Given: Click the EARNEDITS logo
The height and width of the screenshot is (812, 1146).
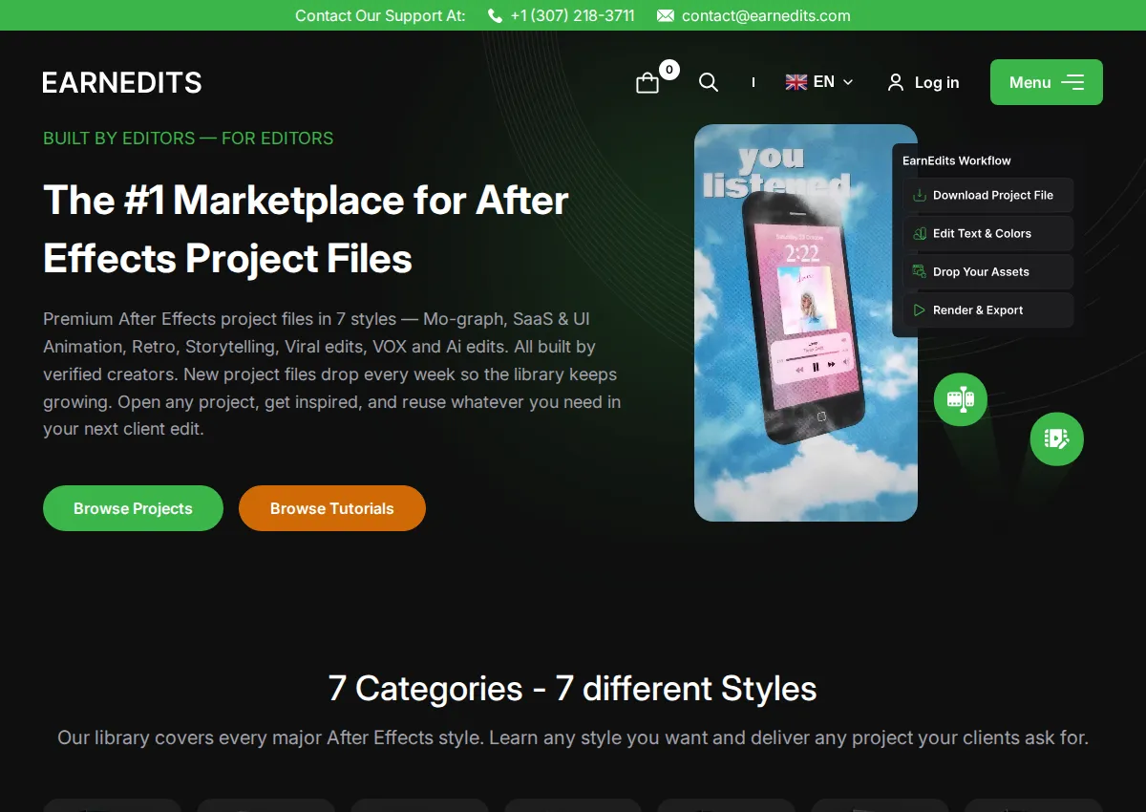Looking at the screenshot, I should pos(122,83).
